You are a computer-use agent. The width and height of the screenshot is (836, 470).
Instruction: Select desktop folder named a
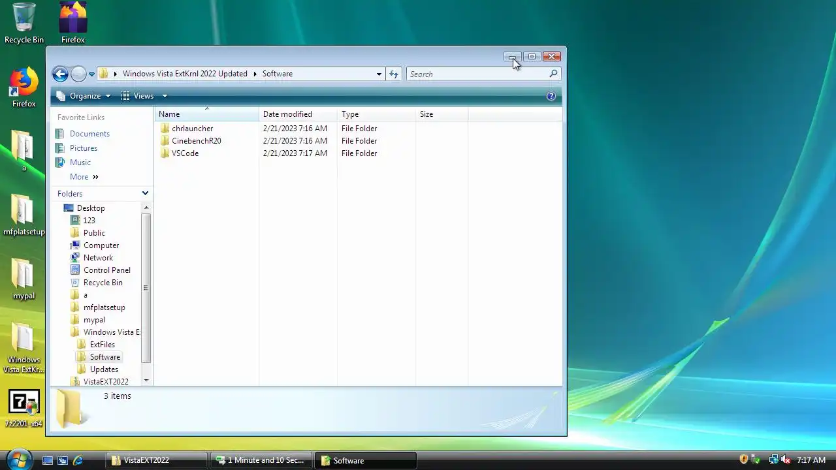click(24, 151)
